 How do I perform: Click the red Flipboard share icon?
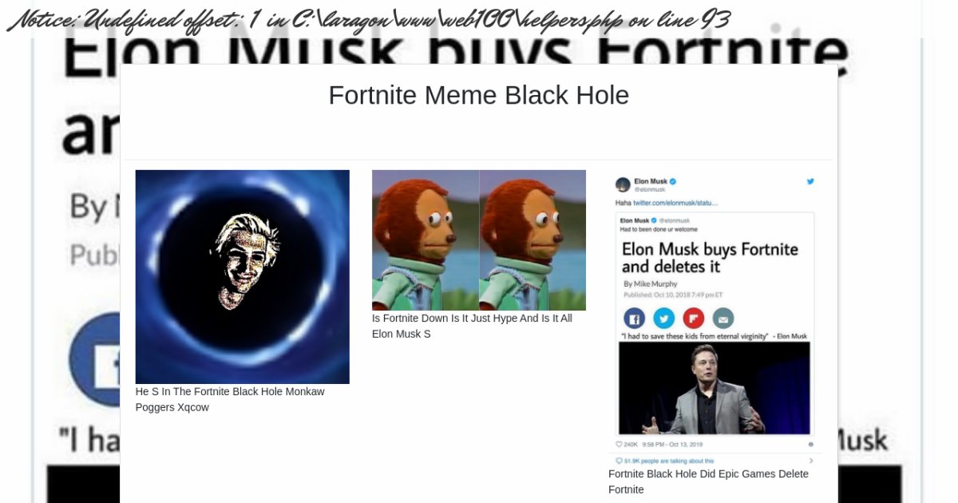pos(694,318)
